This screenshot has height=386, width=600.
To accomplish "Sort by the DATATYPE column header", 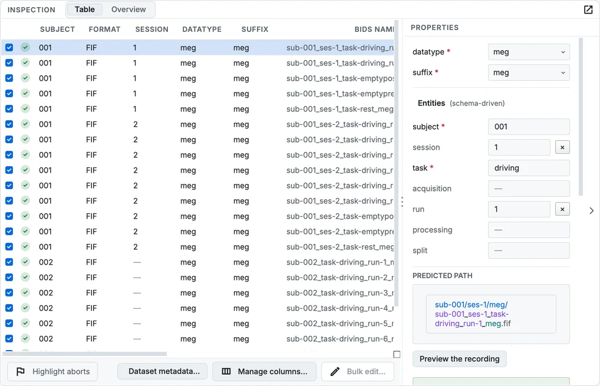I will pos(202,29).
